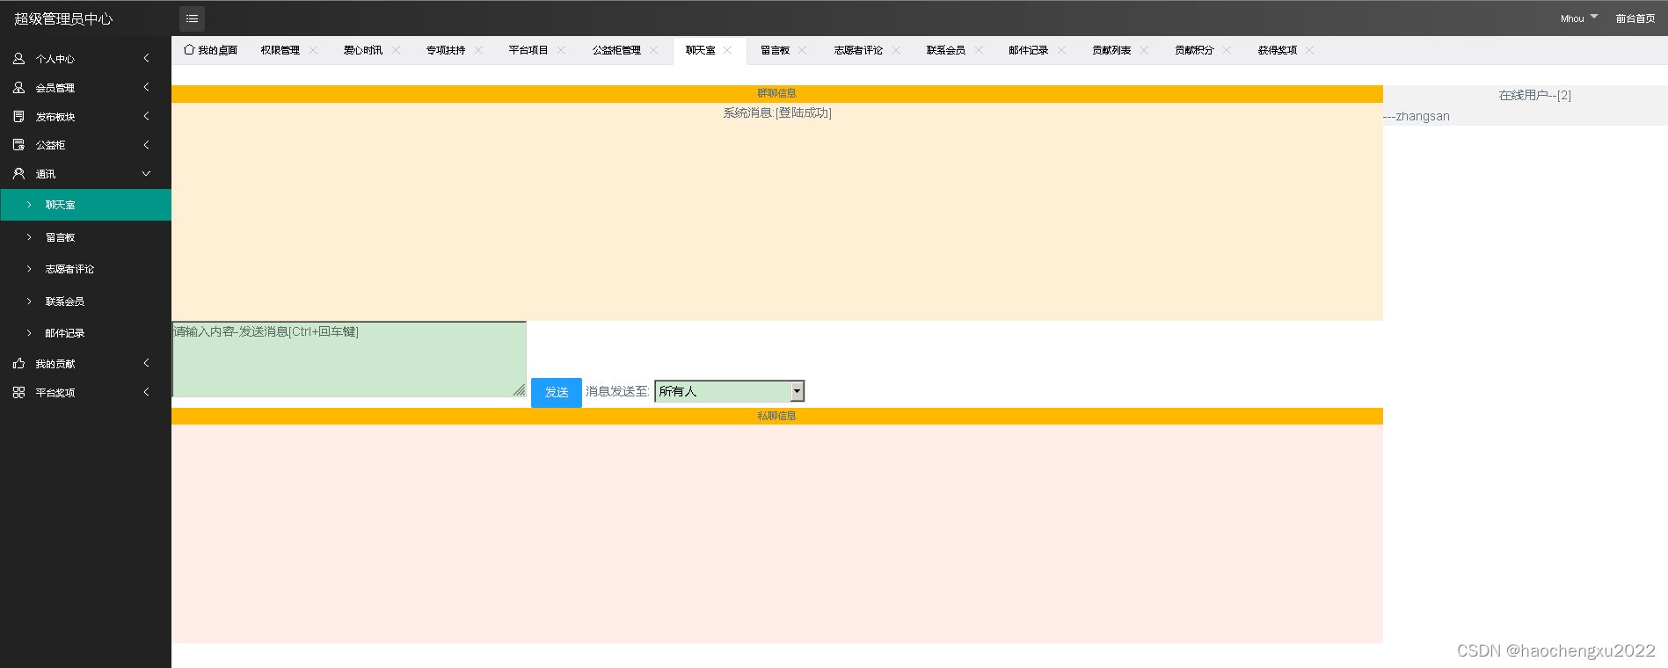Close the 平台项目 tab
The image size is (1668, 668).
coord(561,50)
